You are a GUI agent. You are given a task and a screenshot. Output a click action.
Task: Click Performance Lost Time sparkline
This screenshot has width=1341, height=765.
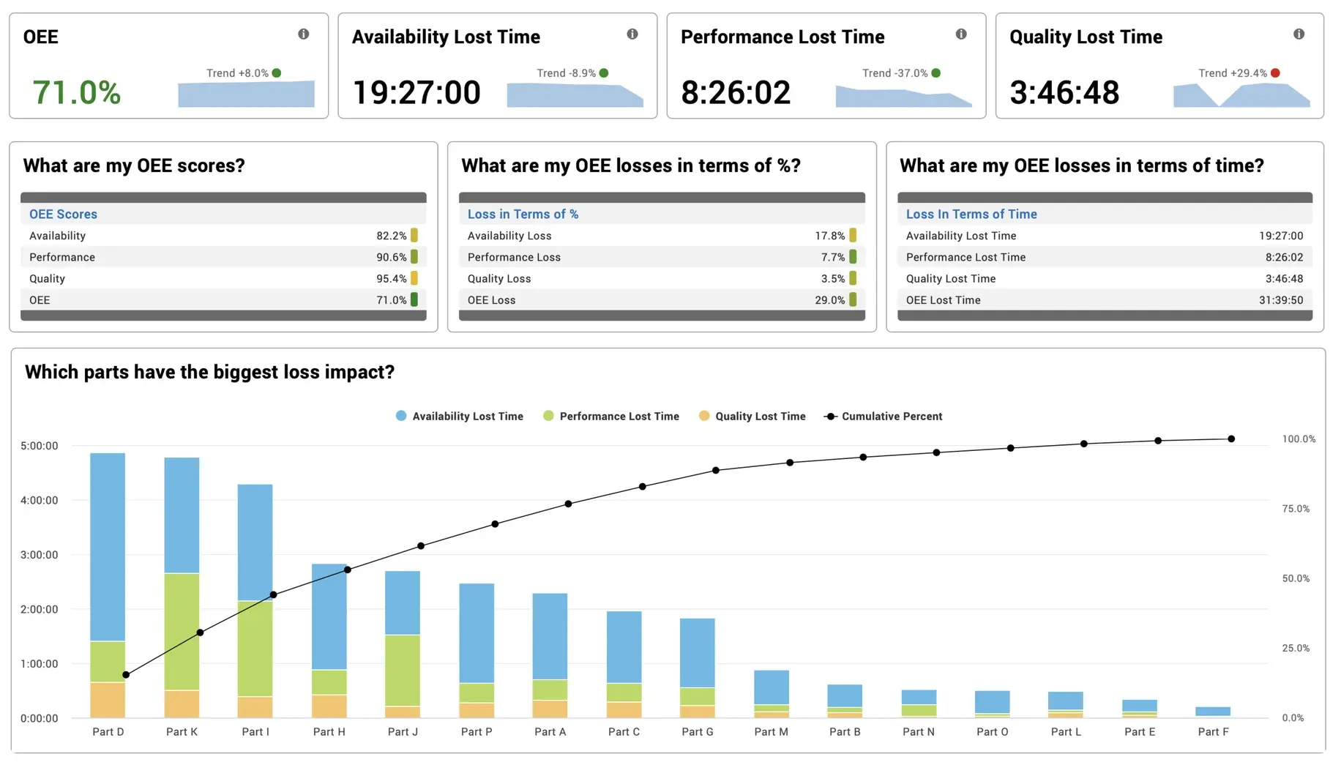pos(904,96)
